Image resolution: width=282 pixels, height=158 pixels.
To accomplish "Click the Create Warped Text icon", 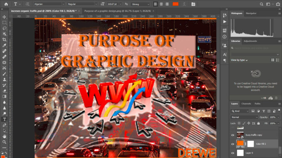I will tap(184, 4).
